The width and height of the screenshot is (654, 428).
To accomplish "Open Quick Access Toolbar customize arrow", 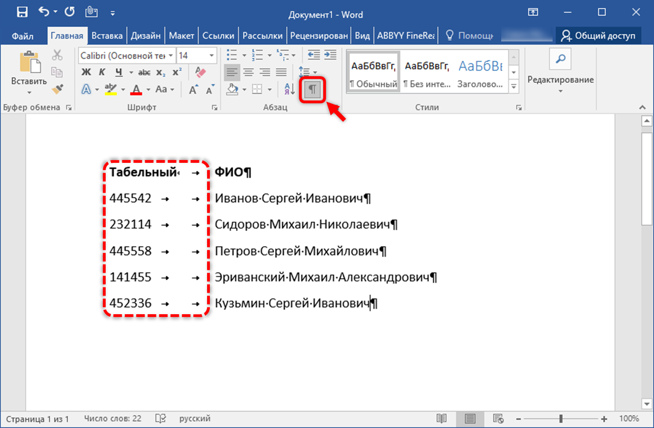I will coord(112,13).
